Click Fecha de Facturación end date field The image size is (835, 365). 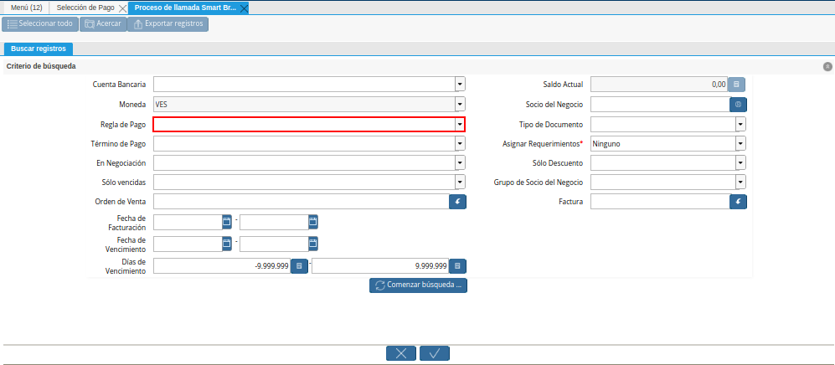[274, 222]
